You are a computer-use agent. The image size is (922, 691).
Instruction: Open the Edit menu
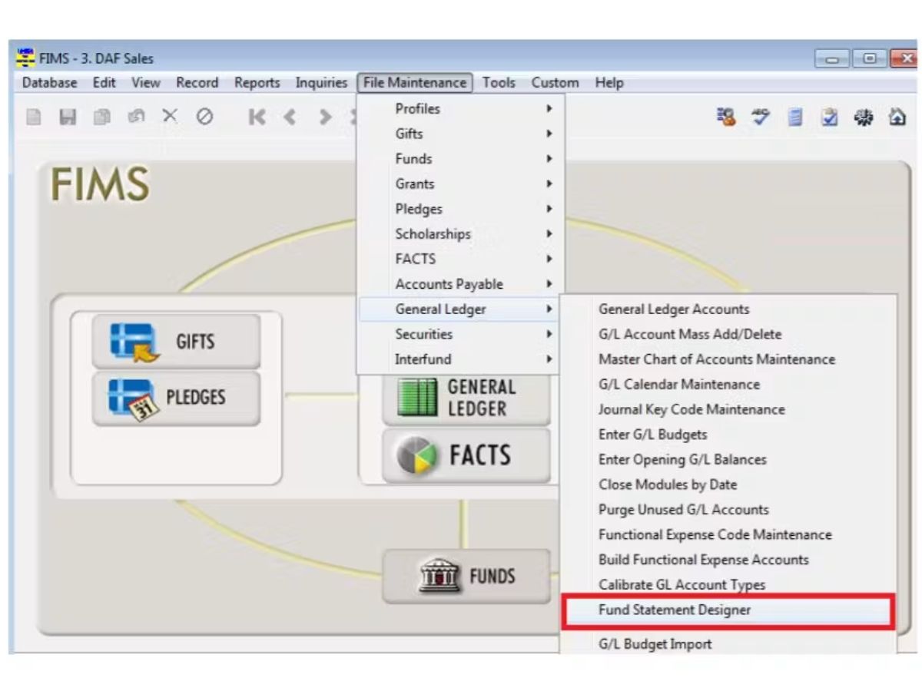coord(104,82)
